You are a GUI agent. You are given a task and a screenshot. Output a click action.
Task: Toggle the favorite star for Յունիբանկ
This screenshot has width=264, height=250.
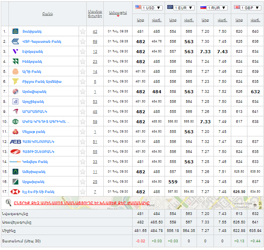tap(82, 32)
